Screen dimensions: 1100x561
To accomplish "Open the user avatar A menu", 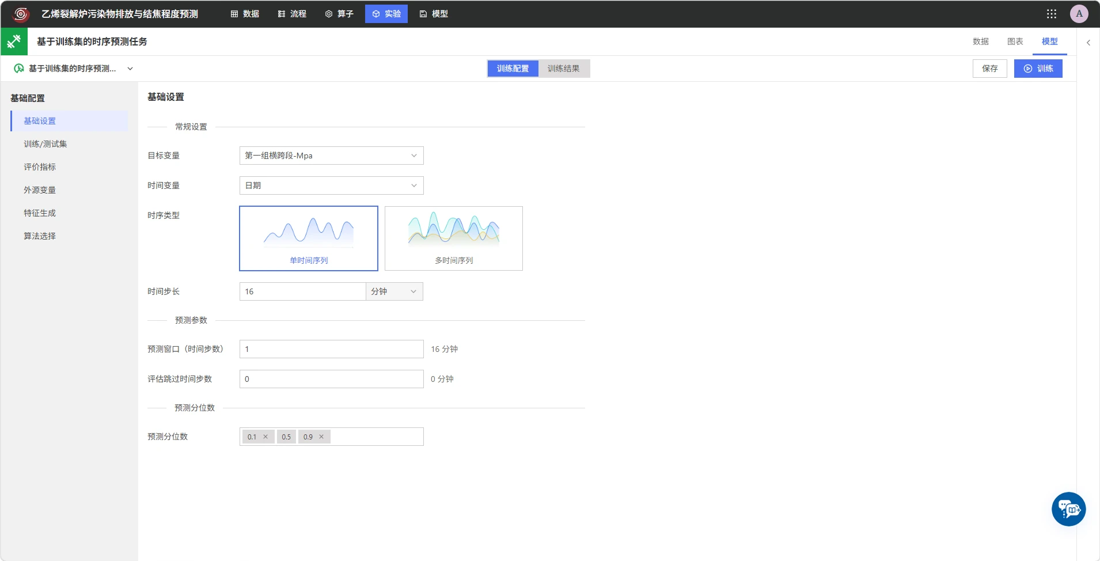I will [1079, 14].
